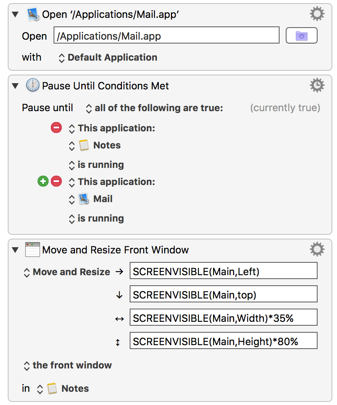Open the Move and Resize operation popup

pyautogui.click(x=67, y=272)
